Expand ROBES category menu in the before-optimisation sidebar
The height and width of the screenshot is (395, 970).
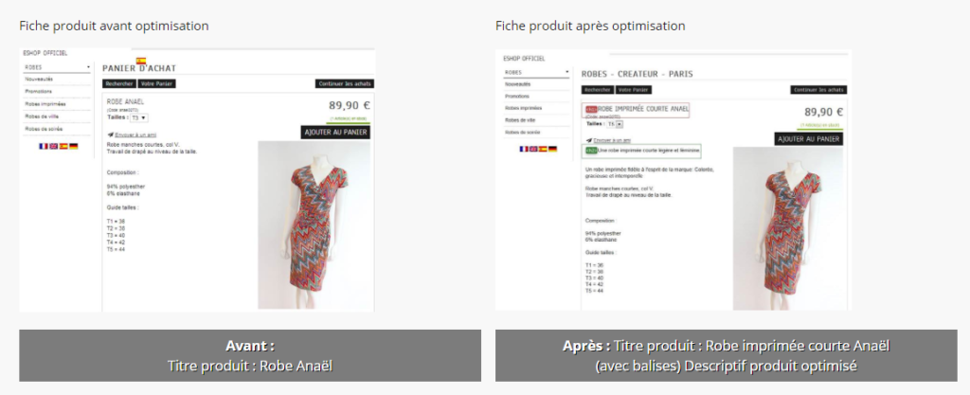[x=57, y=66]
